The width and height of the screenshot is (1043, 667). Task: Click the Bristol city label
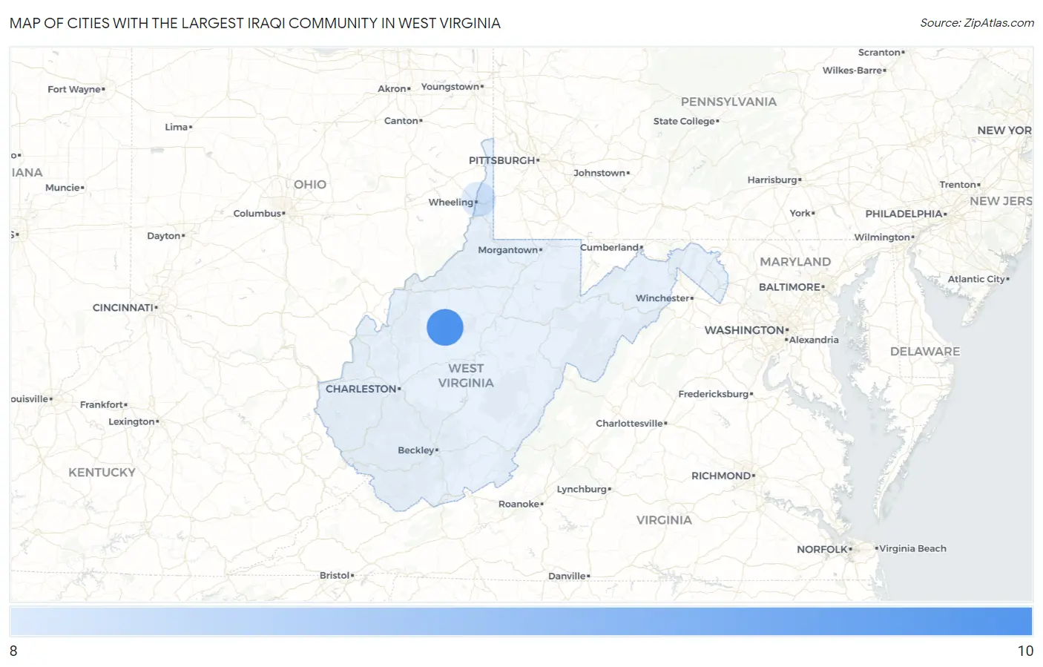pyautogui.click(x=335, y=576)
